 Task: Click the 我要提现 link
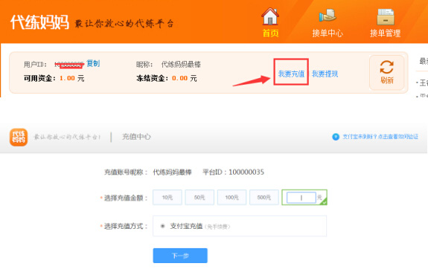pos(325,74)
